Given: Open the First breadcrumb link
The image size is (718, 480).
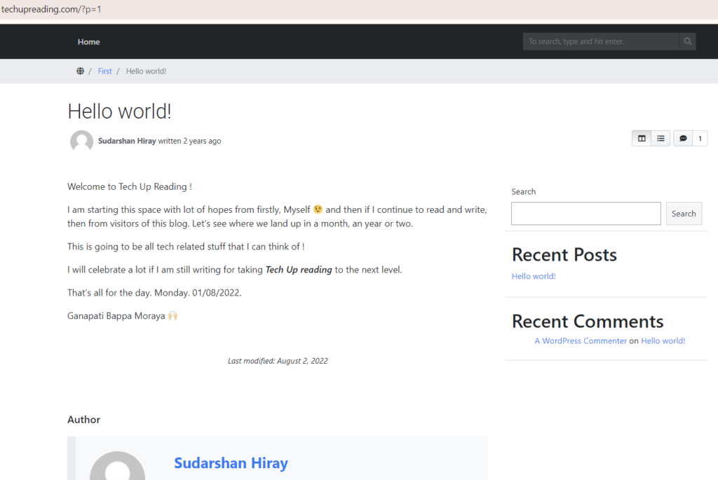Looking at the screenshot, I should (105, 71).
